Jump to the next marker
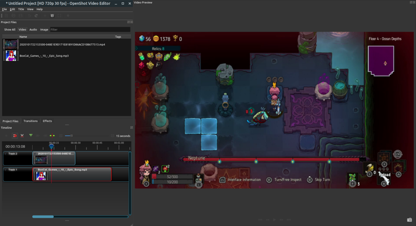This screenshot has width=416, height=226. (x=45, y=136)
